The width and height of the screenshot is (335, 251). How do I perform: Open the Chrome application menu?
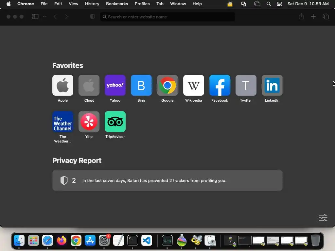(x=26, y=4)
